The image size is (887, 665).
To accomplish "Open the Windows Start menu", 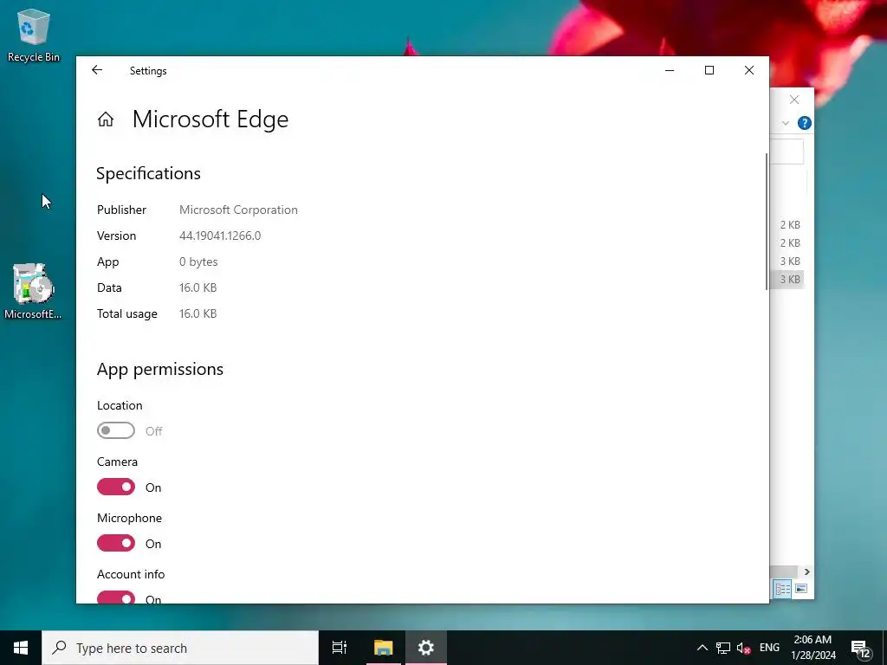I will click(x=21, y=648).
